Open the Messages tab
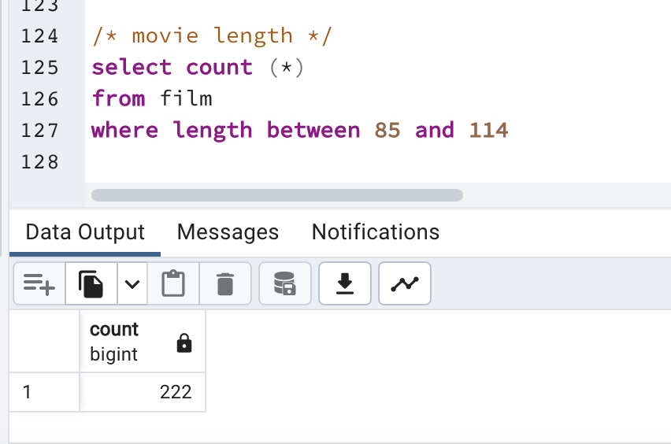671x444 pixels. [x=228, y=232]
